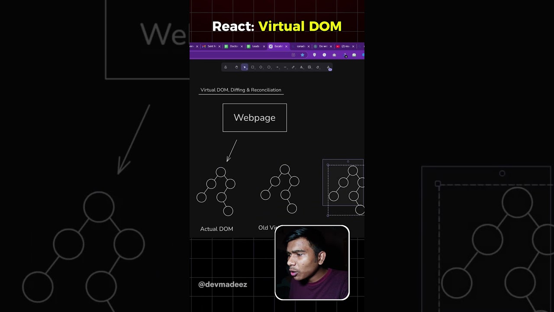Image resolution: width=554 pixels, height=312 pixels.
Task: Click the grid icon beside bookmark star
Action: point(293,55)
